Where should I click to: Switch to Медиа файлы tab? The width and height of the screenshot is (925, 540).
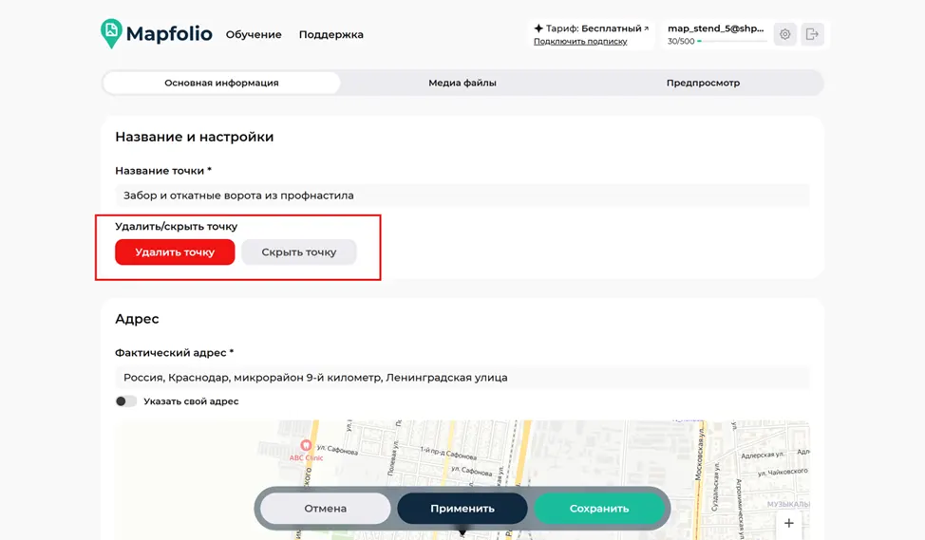[x=462, y=84]
